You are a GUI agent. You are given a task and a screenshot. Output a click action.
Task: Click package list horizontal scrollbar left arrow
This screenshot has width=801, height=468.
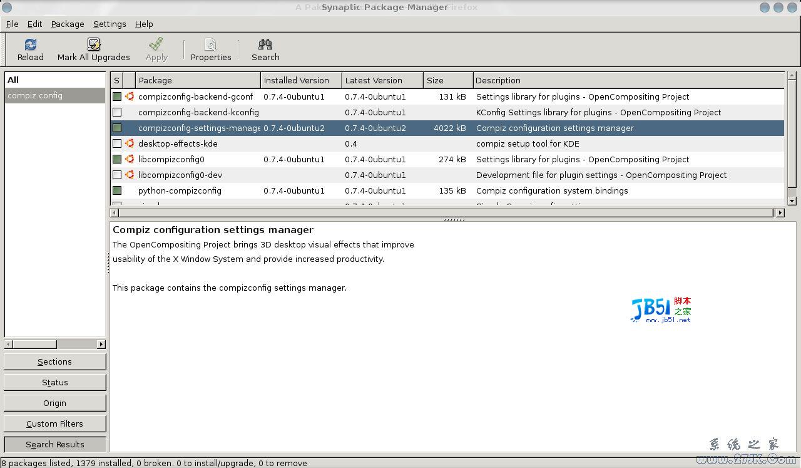(115, 212)
